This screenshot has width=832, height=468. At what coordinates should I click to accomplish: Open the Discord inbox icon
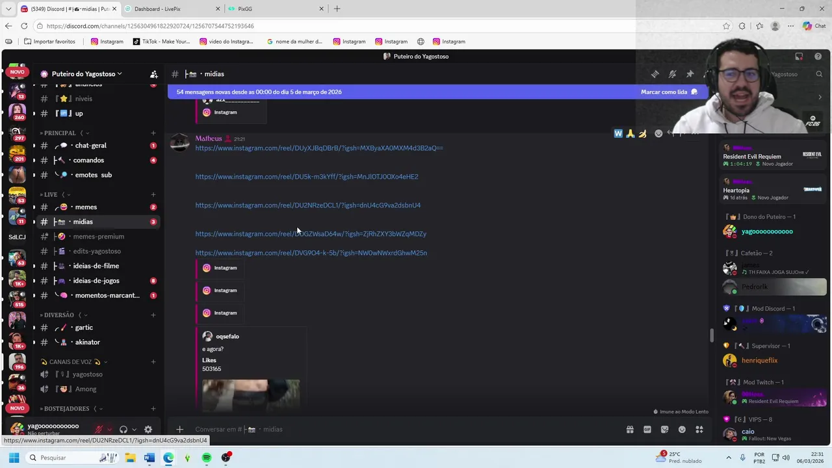[799, 57]
